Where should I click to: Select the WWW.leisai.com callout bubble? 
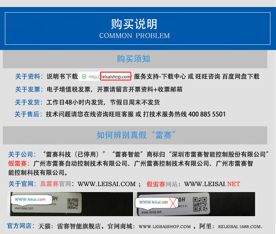tap(31, 200)
